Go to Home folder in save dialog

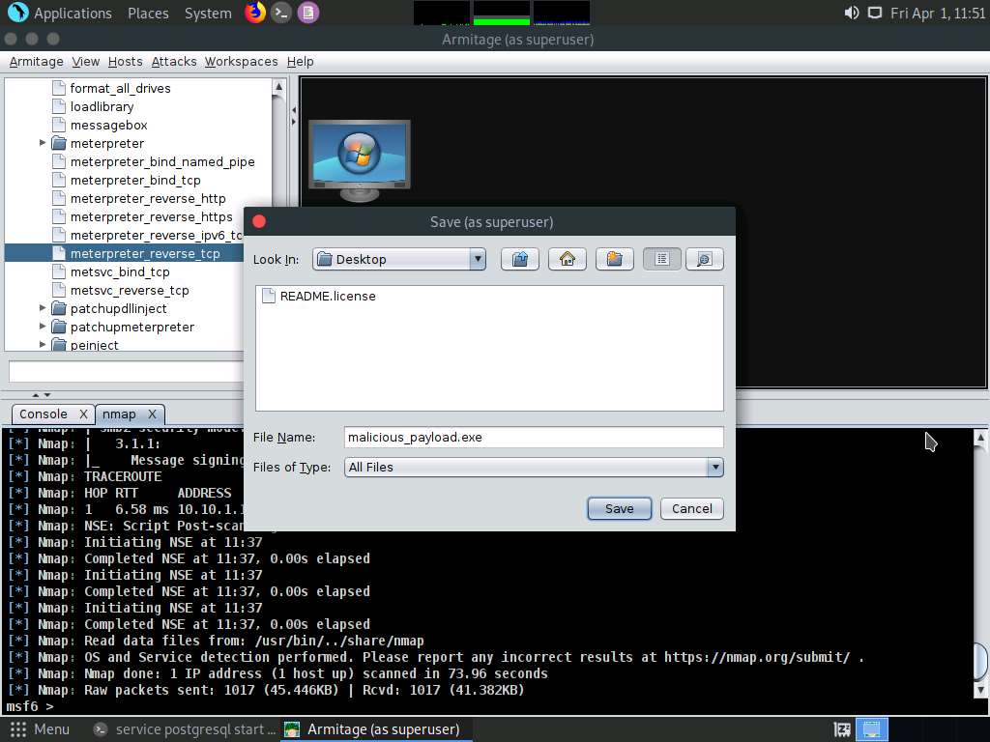[568, 259]
